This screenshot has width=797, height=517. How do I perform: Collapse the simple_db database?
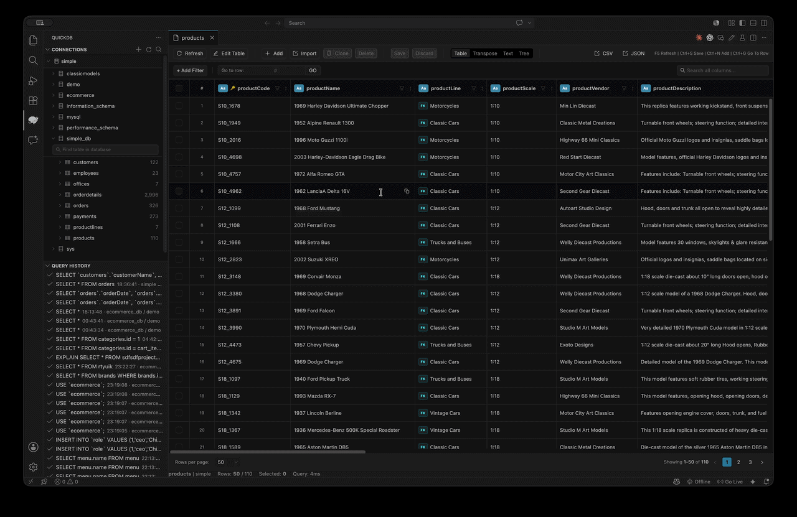(54, 139)
